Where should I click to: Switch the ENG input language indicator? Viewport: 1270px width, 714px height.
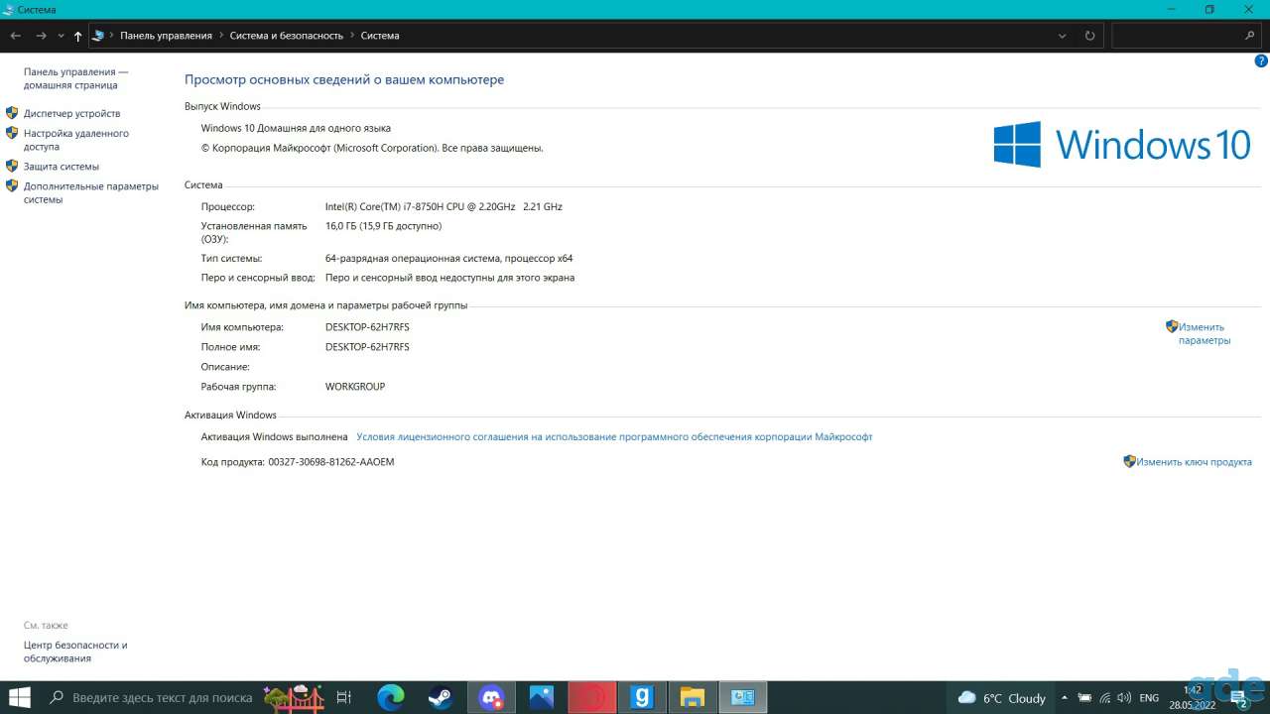tap(1149, 698)
